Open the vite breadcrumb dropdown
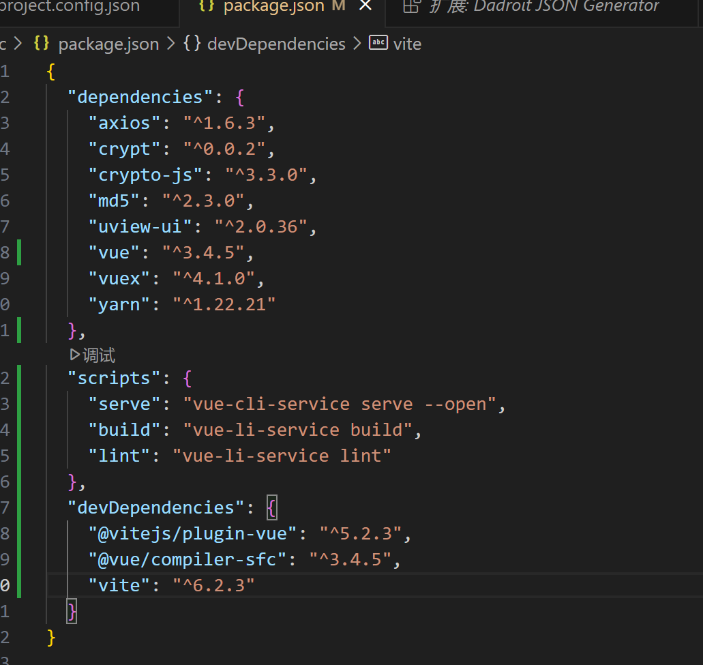The image size is (703, 665). pyautogui.click(x=408, y=43)
